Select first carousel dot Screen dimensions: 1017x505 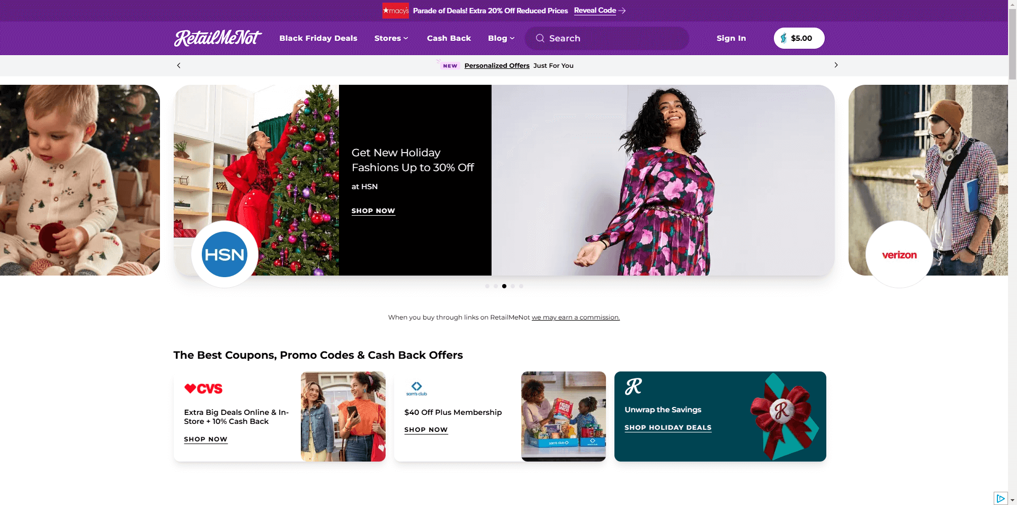point(487,286)
